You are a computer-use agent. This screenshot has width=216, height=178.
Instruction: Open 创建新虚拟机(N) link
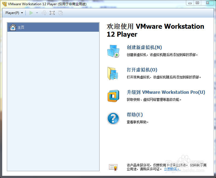point(144,47)
